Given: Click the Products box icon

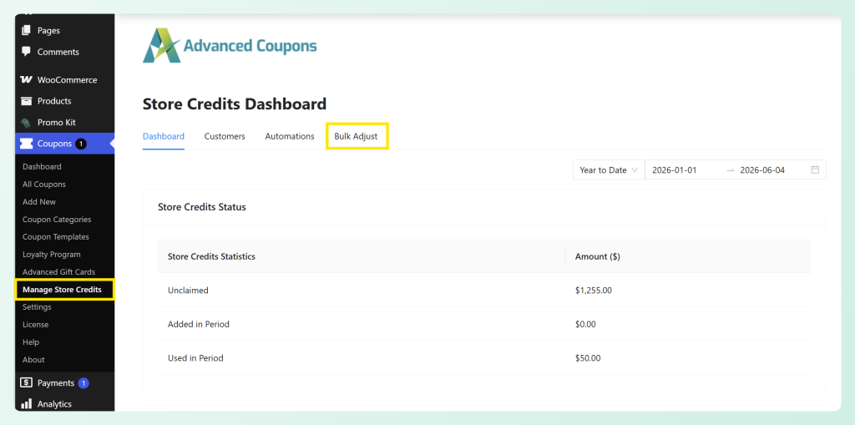Looking at the screenshot, I should [26, 101].
